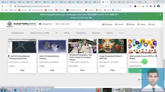Viewport: 165px width, 92px height.
Task: Dismiss the green SCALEUP promo banner
Action: [160, 15]
